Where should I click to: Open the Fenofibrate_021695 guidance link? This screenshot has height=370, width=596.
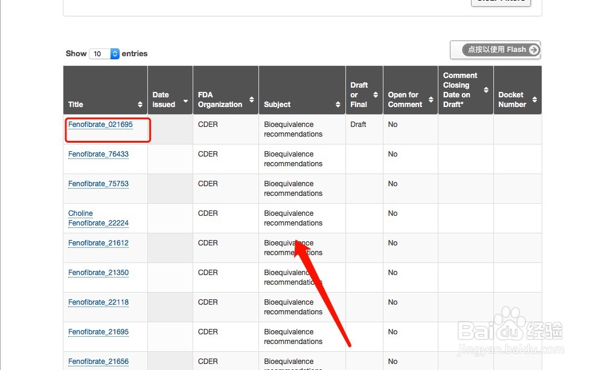point(100,125)
